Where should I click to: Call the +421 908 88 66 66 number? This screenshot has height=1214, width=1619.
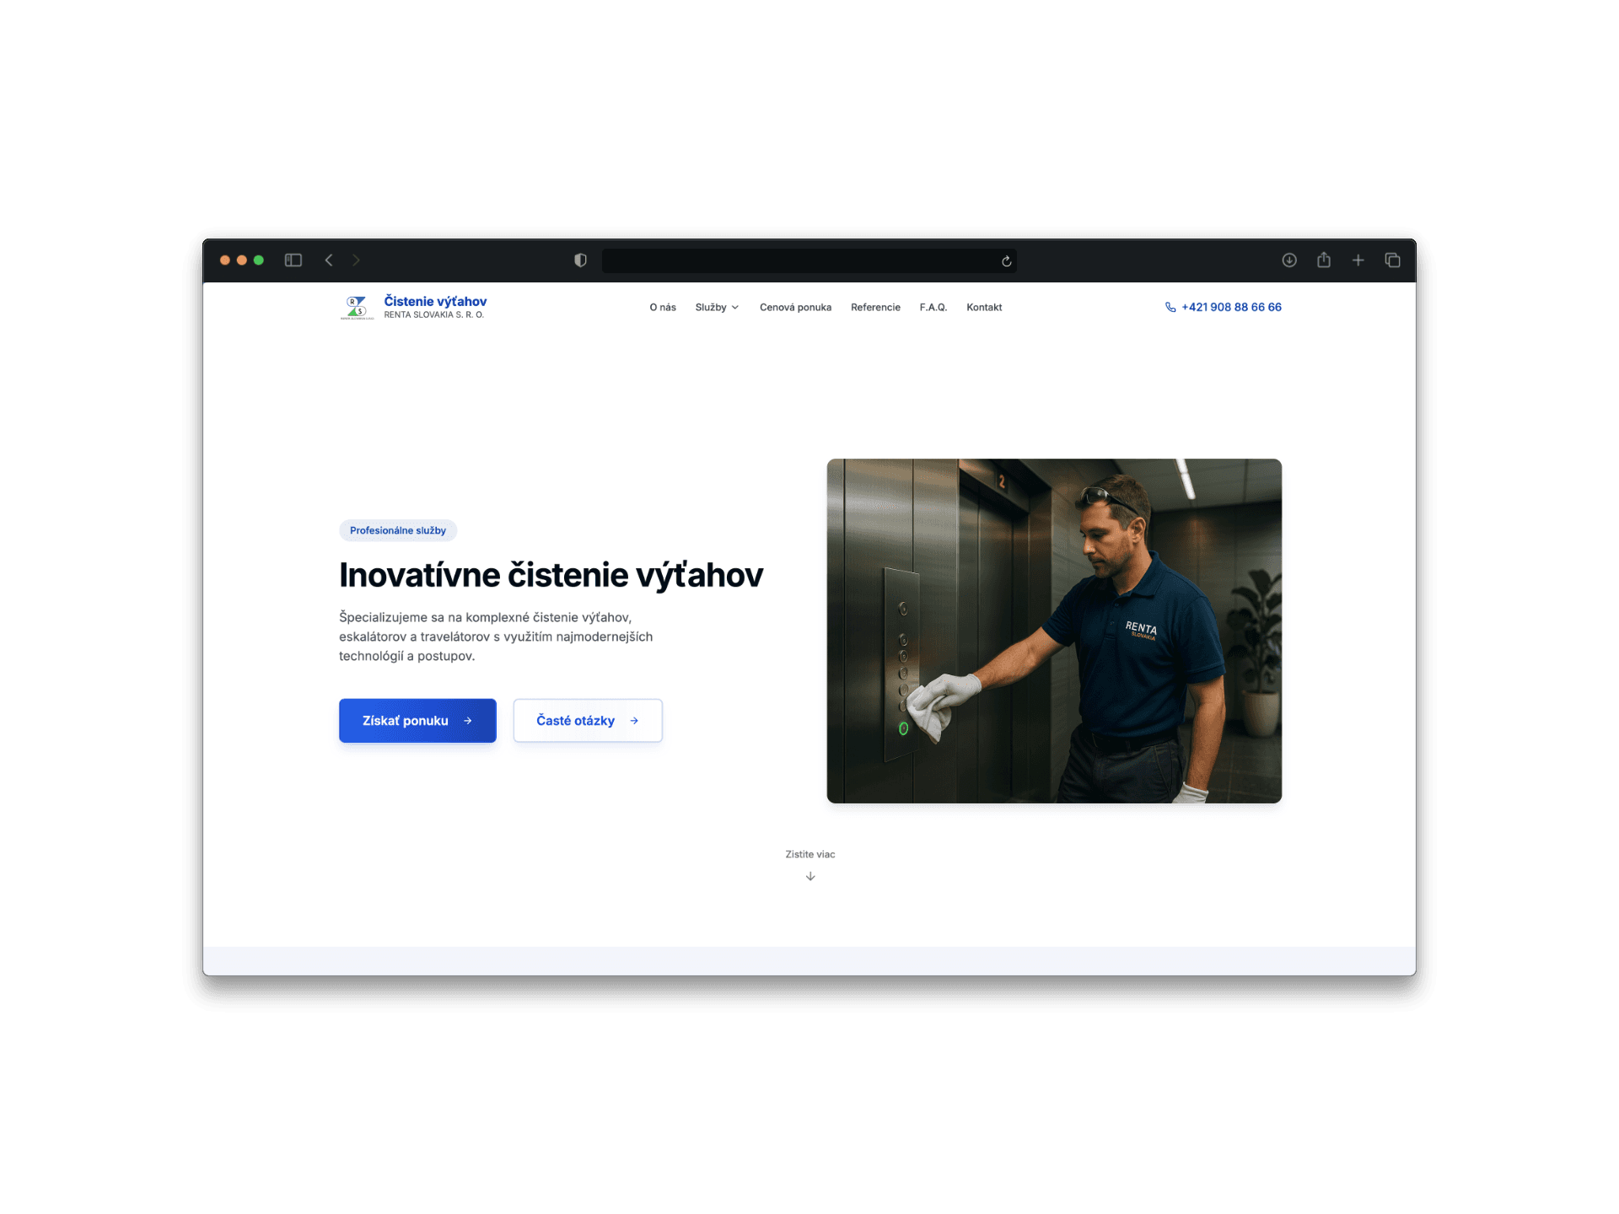coord(1230,308)
